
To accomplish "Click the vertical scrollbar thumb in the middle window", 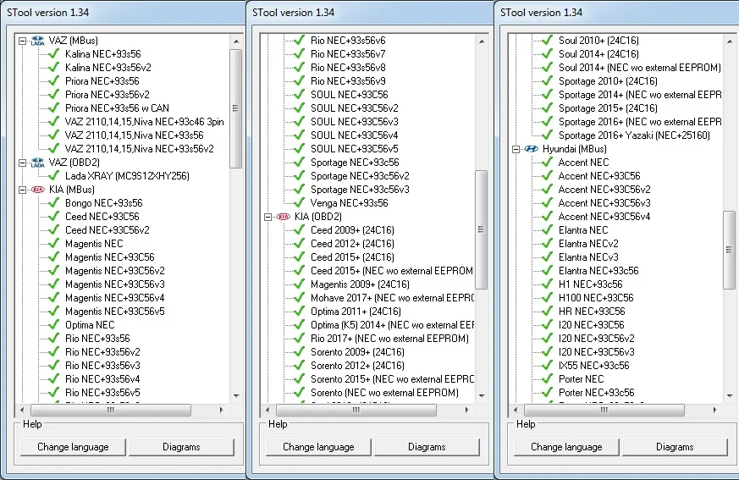I will coord(481,229).
